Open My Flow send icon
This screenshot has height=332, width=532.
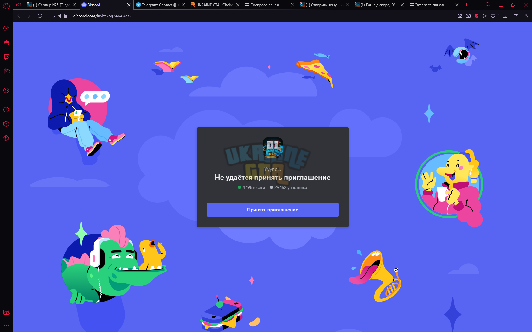point(485,16)
